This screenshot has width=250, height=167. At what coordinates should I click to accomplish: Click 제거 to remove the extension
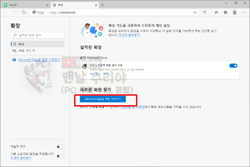pos(106,74)
